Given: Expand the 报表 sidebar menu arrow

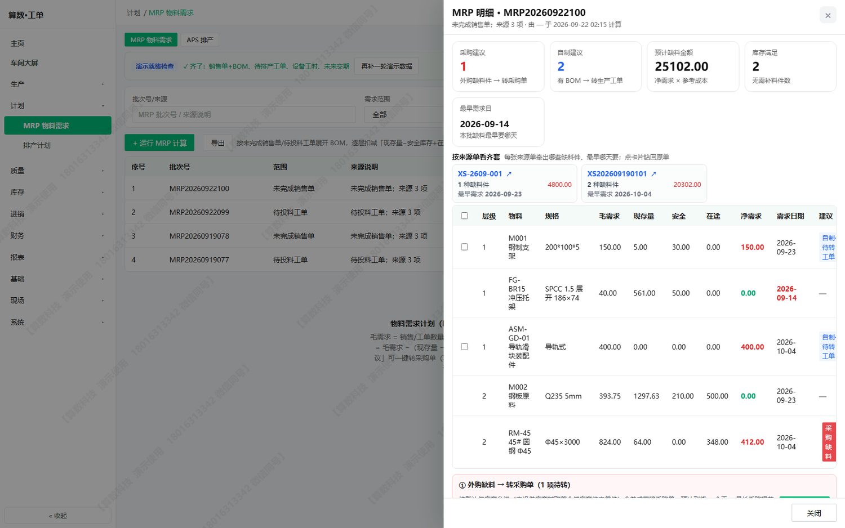Looking at the screenshot, I should click(103, 257).
